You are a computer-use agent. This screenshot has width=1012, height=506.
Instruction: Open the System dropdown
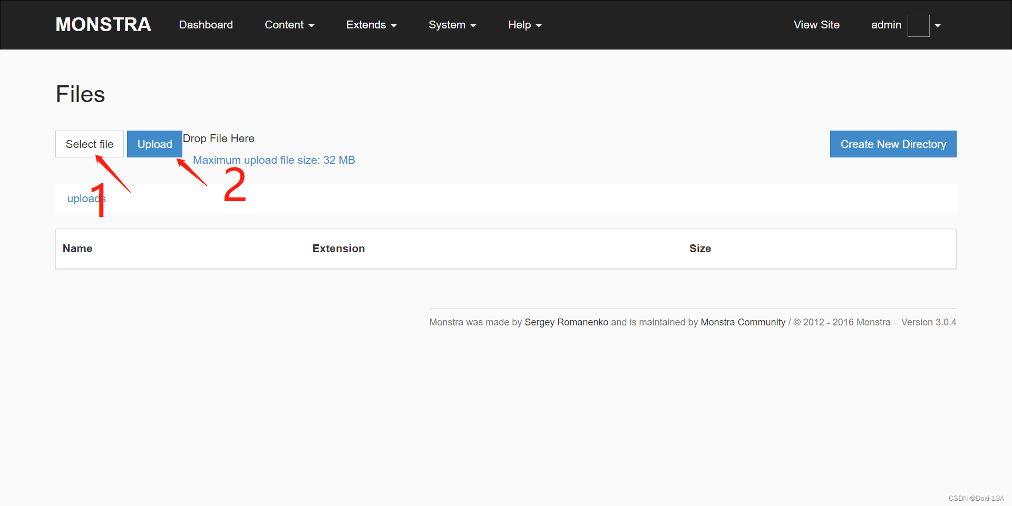click(x=452, y=25)
